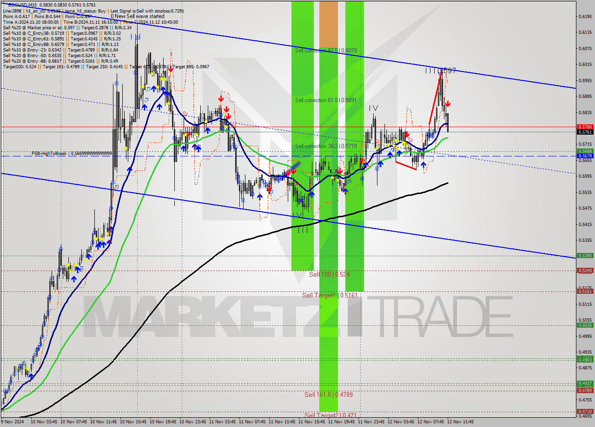Click the red 0.5780 price tag
Screen dimensions: 595x427
pyautogui.click(x=584, y=127)
